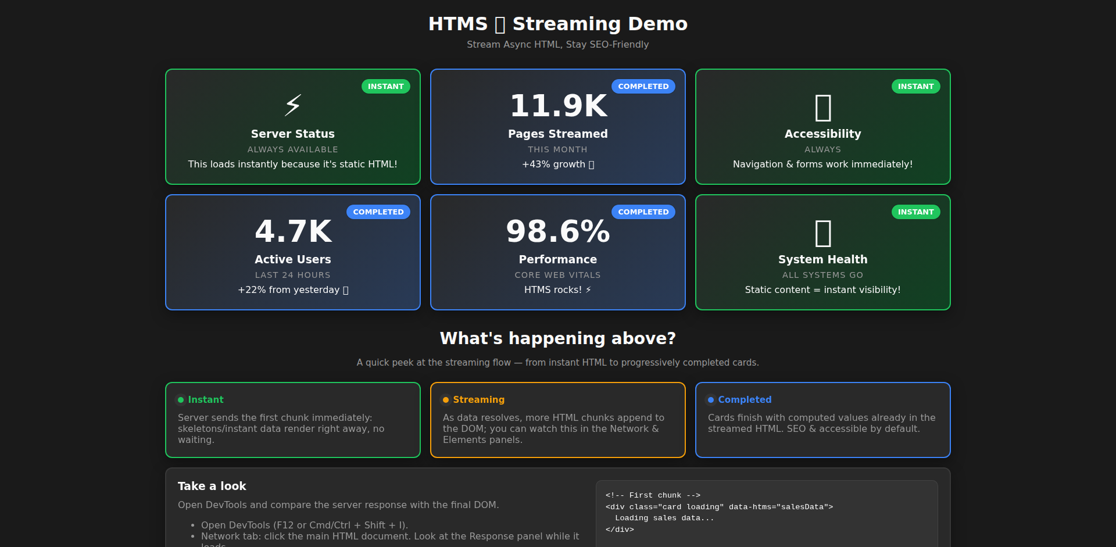Click the 'What's happening above?' heading
The image size is (1116, 547).
558,338
